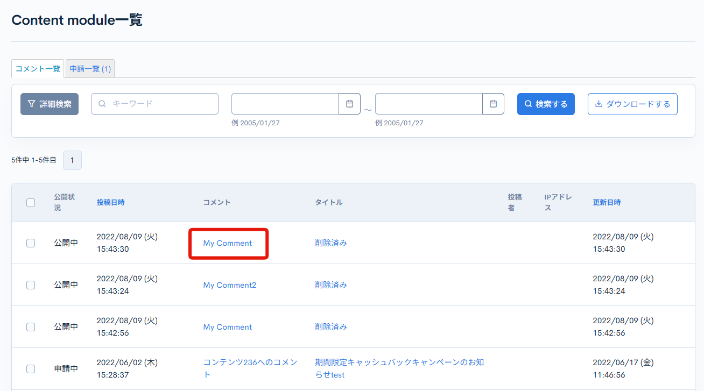This screenshot has width=704, height=391.
Task: Click the download icon on ダウンロードする button
Action: tap(600, 103)
